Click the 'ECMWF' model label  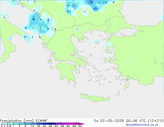(42, 121)
